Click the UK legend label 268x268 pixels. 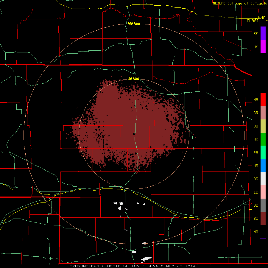tap(255, 47)
